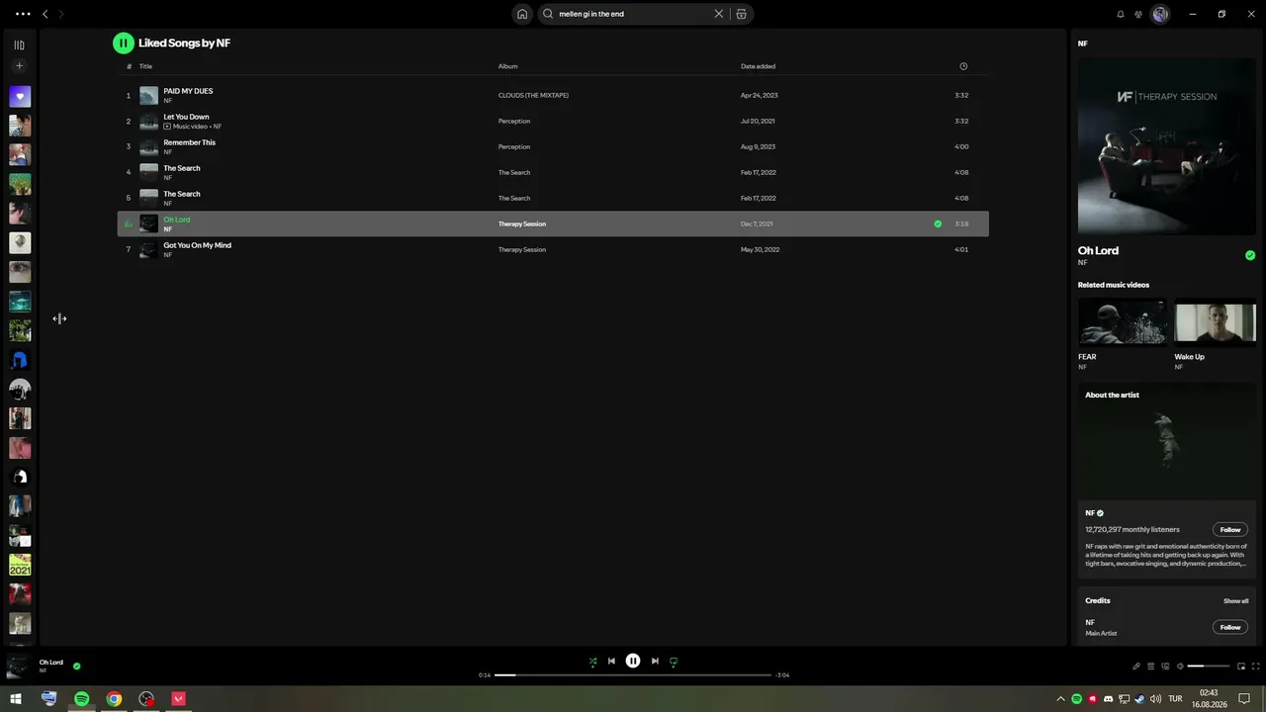The height and width of the screenshot is (712, 1266).
Task: Follow NF in About the artist card
Action: tap(1230, 529)
